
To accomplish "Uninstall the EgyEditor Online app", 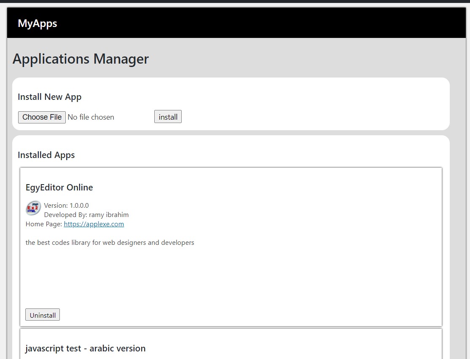I will pyautogui.click(x=43, y=315).
